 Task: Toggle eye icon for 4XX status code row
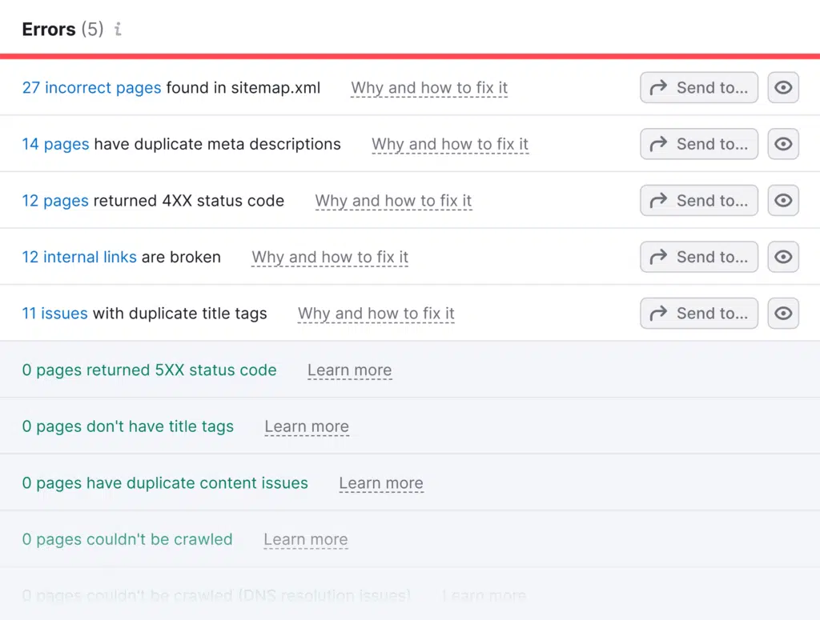click(783, 201)
